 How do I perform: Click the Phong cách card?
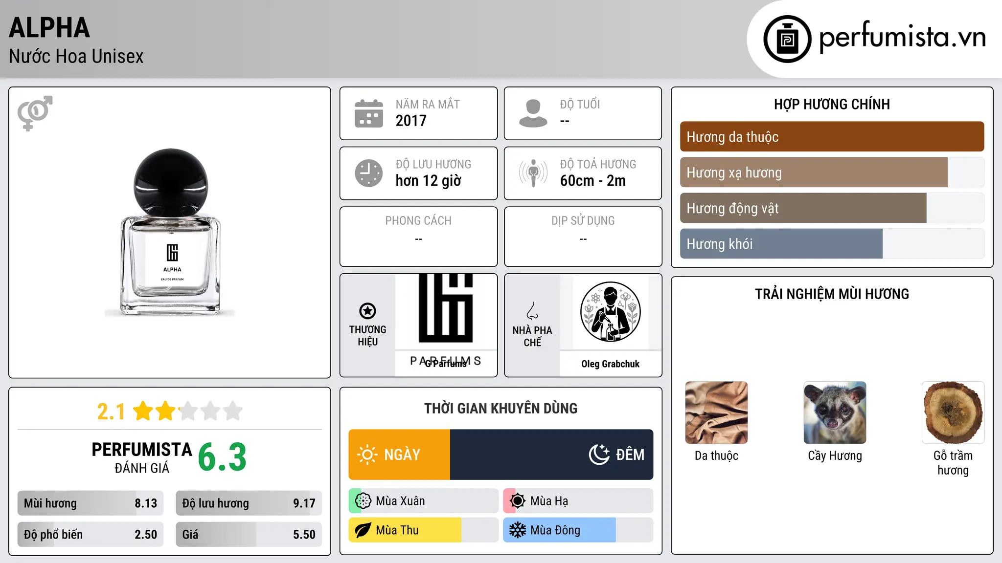(418, 237)
